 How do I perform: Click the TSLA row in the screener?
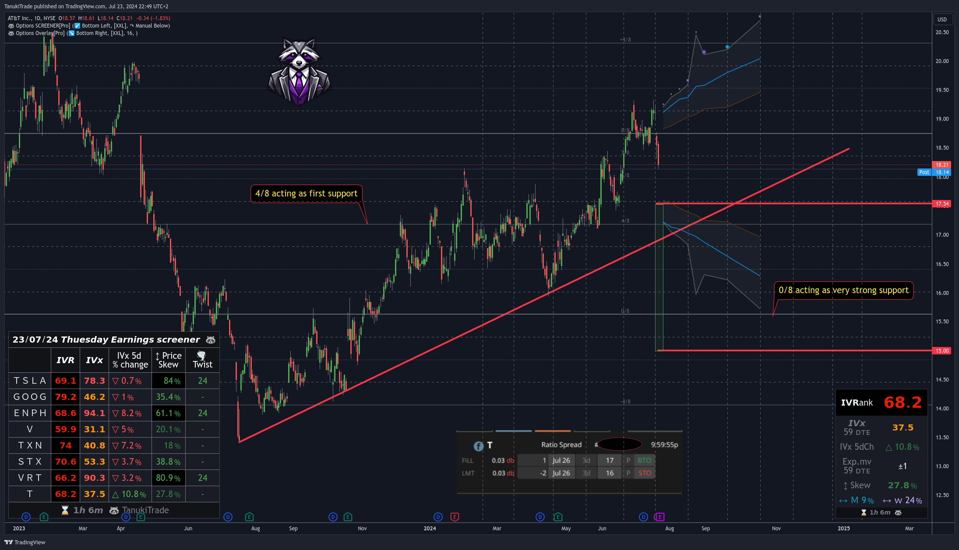114,381
